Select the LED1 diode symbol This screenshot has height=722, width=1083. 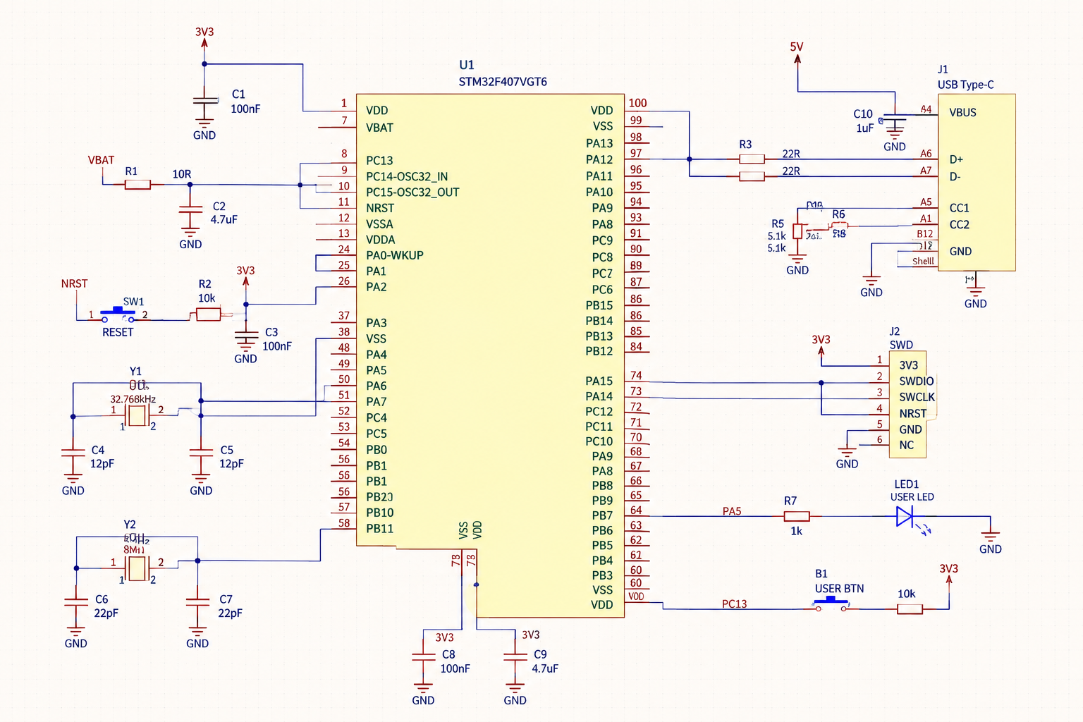pos(905,517)
